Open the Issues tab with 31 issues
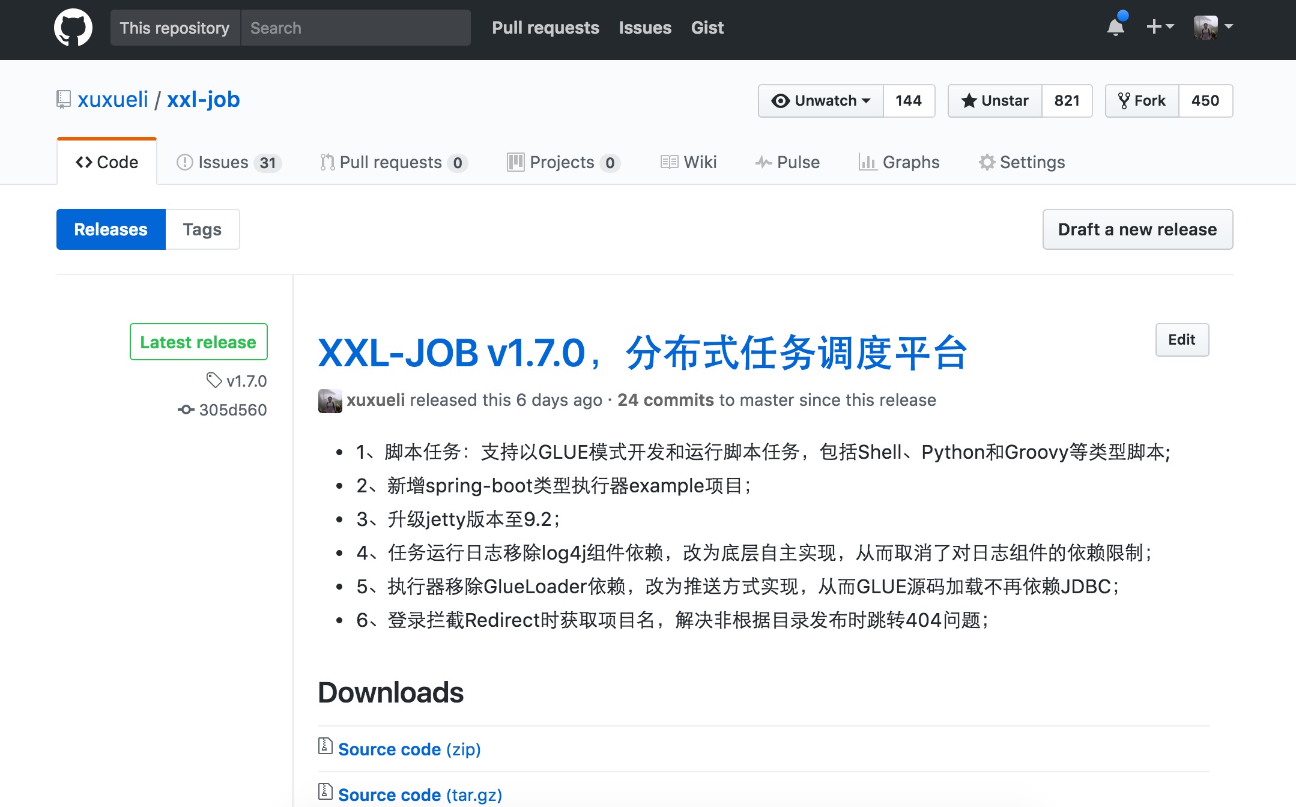This screenshot has height=807, width=1296. (x=228, y=162)
